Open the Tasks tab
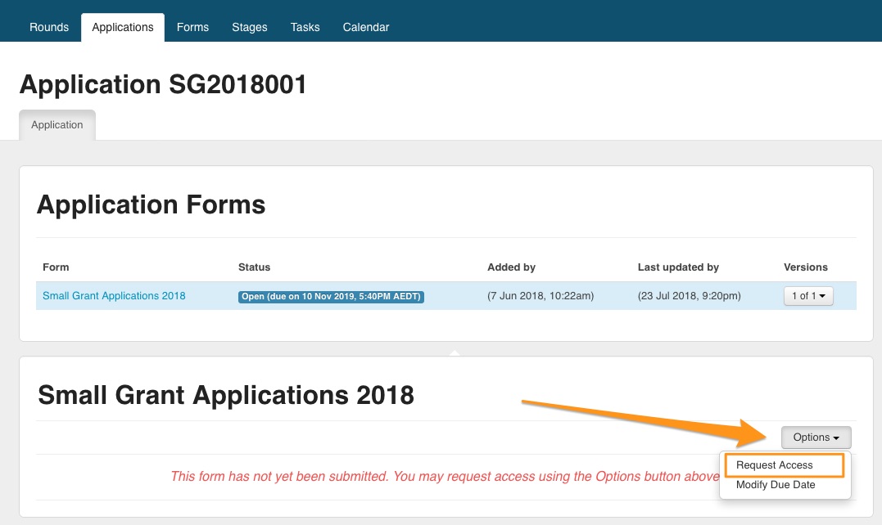 click(305, 27)
